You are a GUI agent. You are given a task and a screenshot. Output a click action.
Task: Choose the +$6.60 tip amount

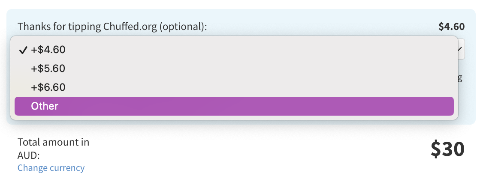[x=234, y=87]
